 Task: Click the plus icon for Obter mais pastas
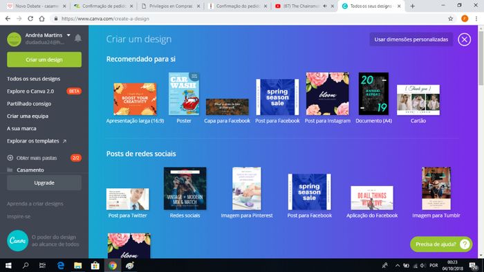[x=10, y=158]
